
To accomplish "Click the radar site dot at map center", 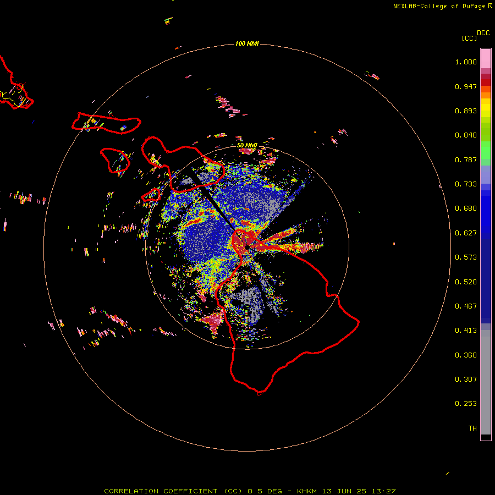I will tap(248, 247).
